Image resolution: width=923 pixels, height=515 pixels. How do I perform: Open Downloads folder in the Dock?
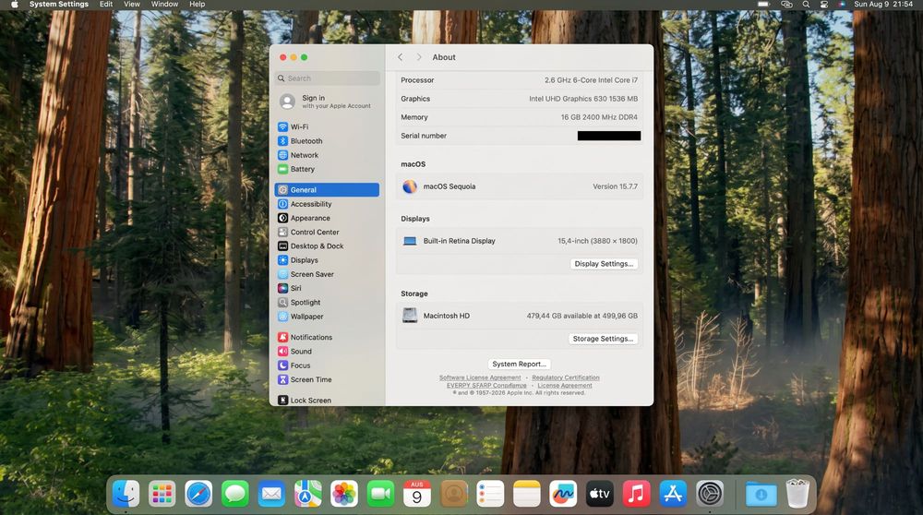click(761, 494)
